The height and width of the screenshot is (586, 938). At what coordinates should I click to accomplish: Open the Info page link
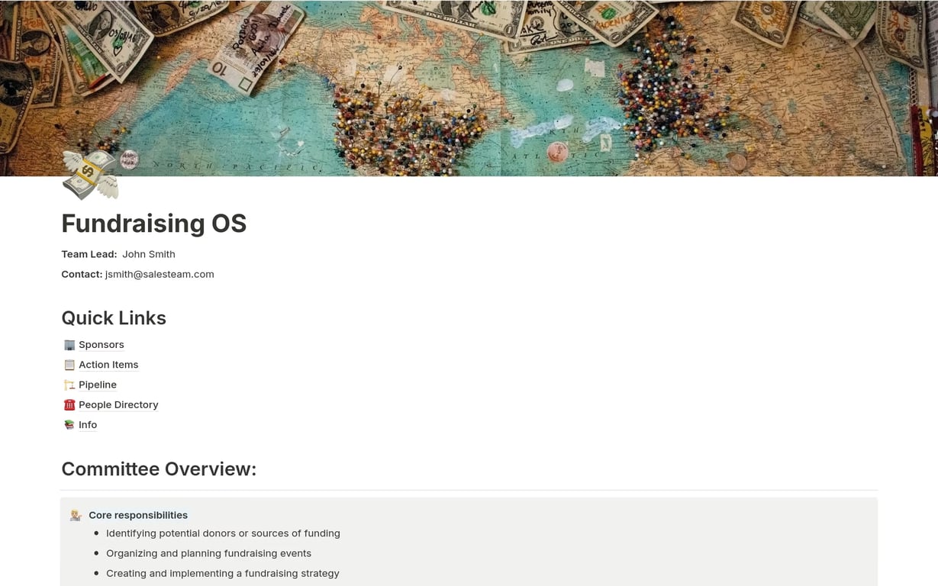click(88, 424)
